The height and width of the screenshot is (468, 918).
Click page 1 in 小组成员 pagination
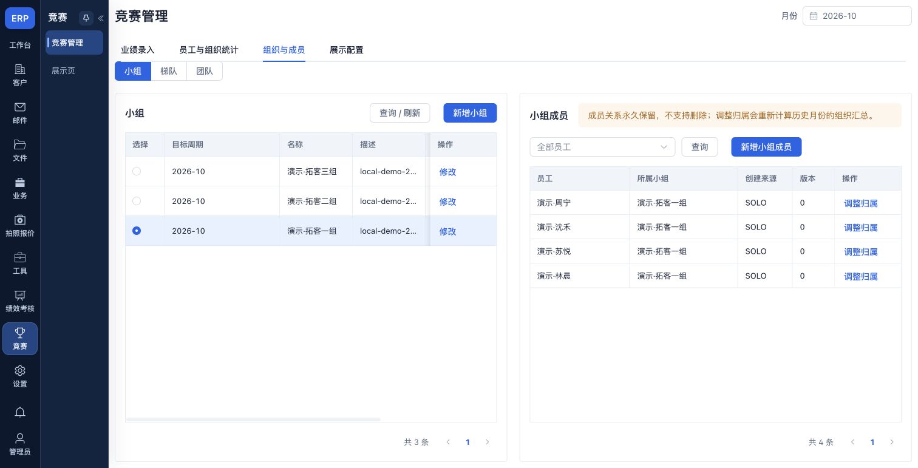coord(872,443)
